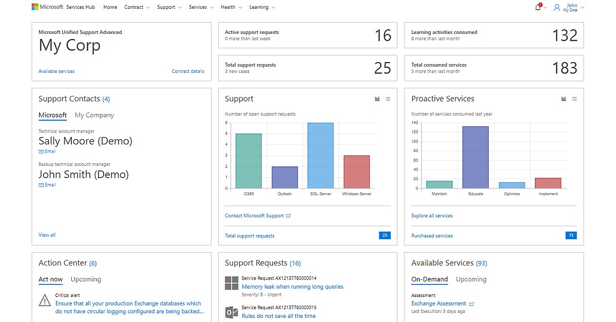Click Contact Microsoft Support link

pos(254,216)
